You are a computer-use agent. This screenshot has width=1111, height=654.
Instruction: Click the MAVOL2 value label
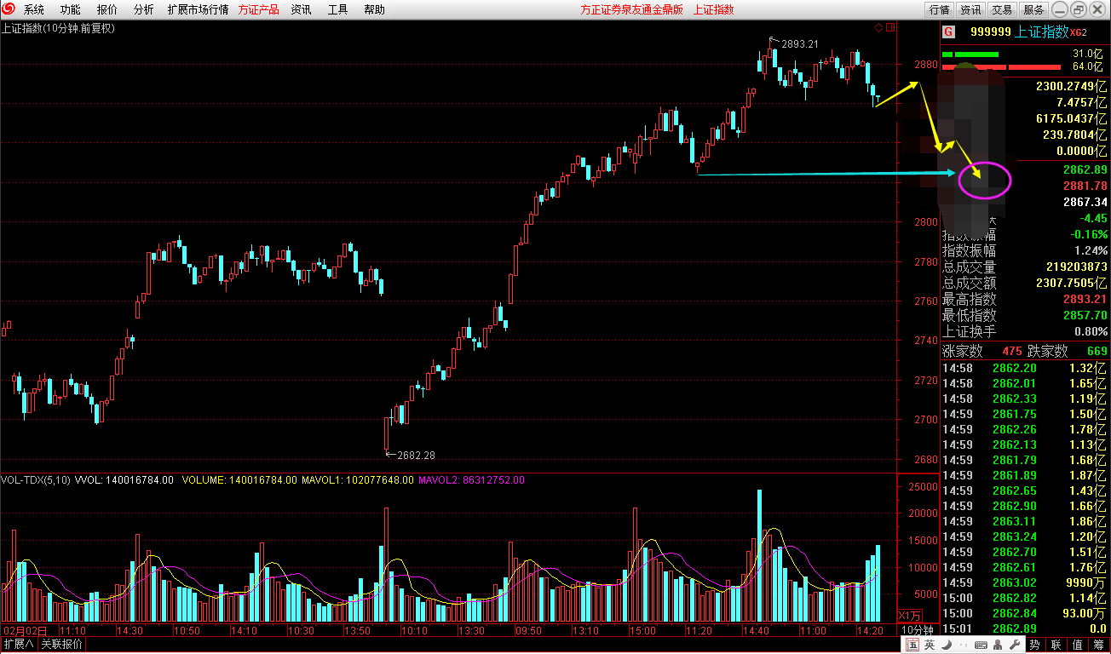(471, 480)
